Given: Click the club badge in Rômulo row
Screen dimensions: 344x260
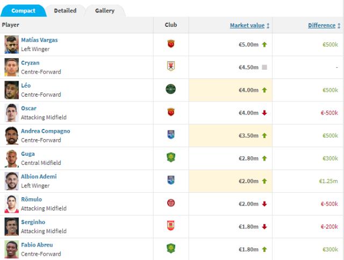Looking at the screenshot, I should tap(171, 203).
